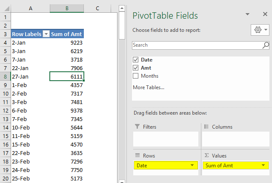Expand the Sum of Amt dropdown

263,165
